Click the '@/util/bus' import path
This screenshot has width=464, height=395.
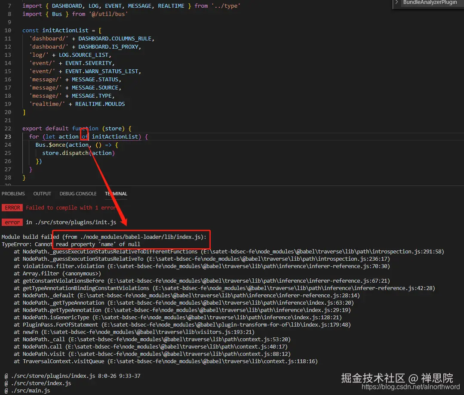point(108,14)
